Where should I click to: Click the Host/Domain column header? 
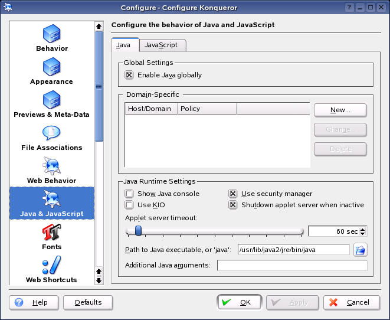click(x=151, y=109)
